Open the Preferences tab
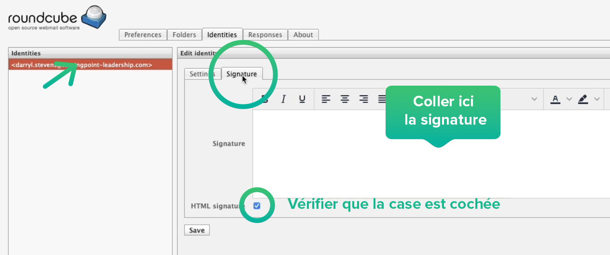The height and width of the screenshot is (255, 610). pos(143,35)
